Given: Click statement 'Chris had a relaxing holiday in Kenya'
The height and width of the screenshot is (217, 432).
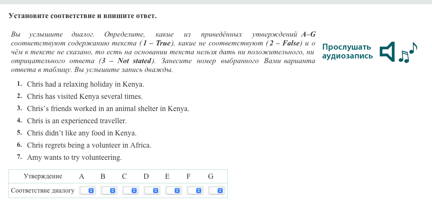Looking at the screenshot, I should 85,84.
